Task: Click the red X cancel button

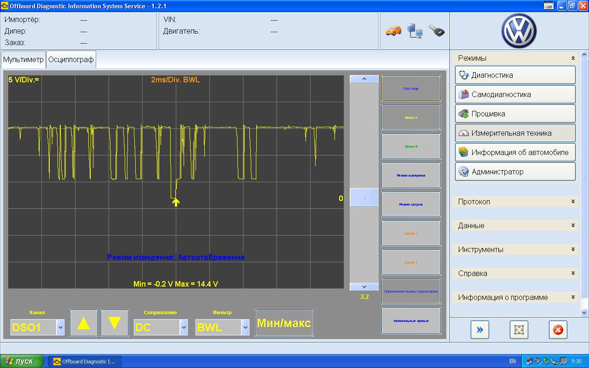Action: 558,329
